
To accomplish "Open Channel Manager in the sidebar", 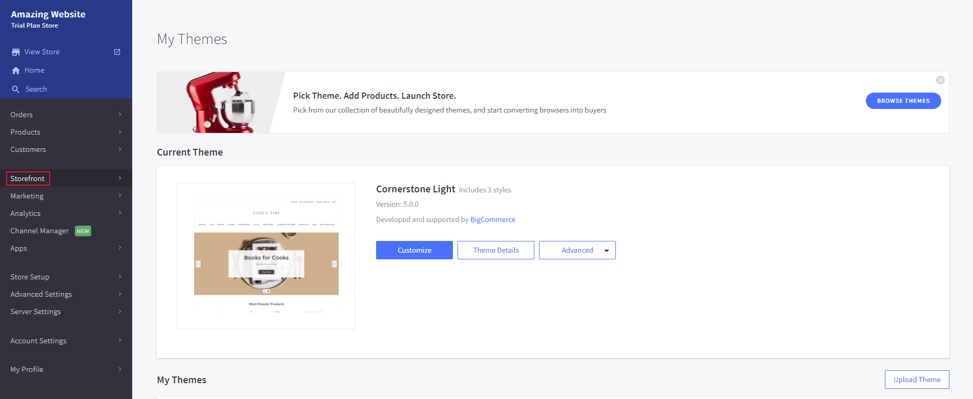I will pyautogui.click(x=39, y=231).
